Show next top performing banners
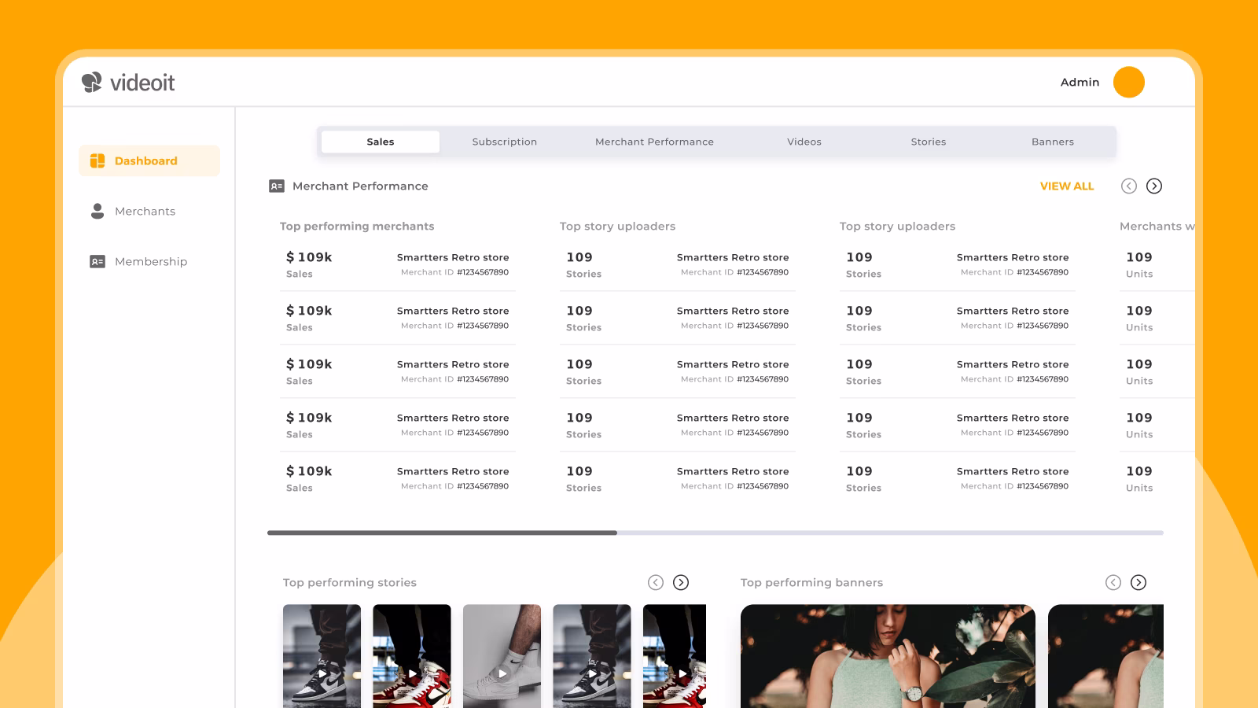This screenshot has width=1258, height=708. click(1138, 582)
